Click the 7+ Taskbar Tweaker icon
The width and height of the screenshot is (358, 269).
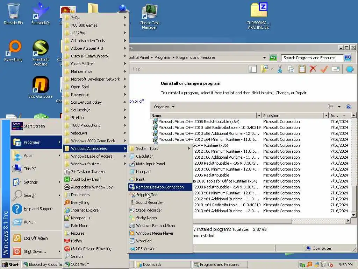point(67,172)
